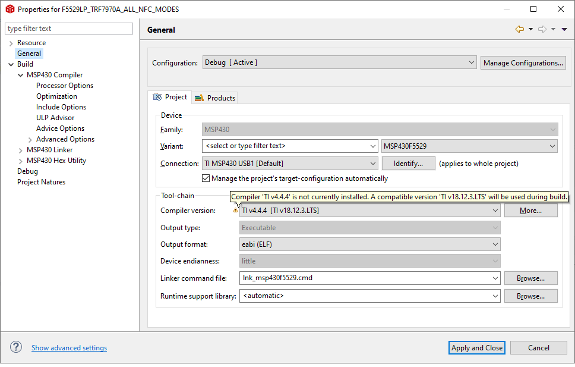Open the Runtime support library dropdown

[x=370, y=296]
